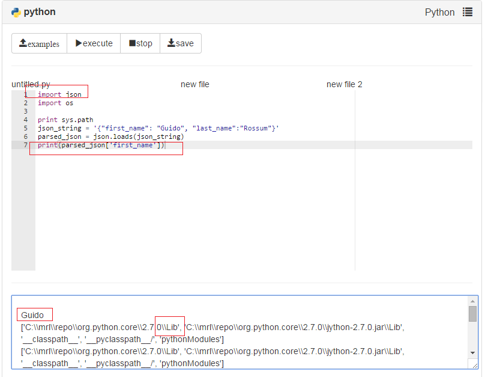The image size is (497, 377).
Task: Open the new file 2 tab
Action: 344,84
